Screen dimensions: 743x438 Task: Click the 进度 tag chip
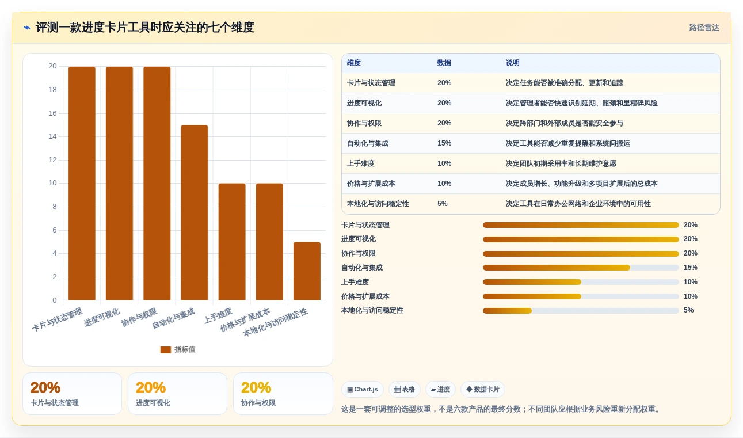440,390
